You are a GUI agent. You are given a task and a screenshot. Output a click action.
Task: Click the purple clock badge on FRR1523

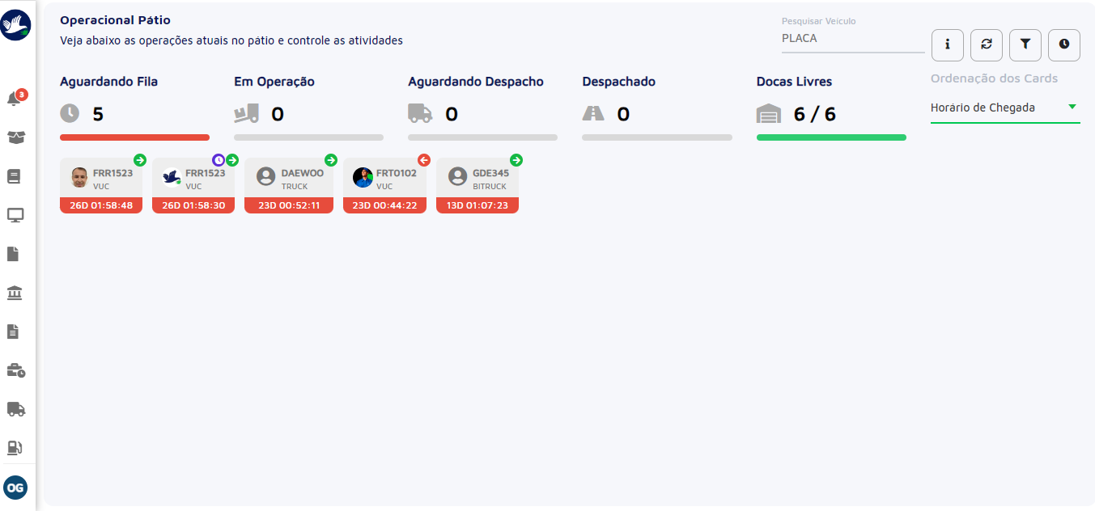(219, 160)
